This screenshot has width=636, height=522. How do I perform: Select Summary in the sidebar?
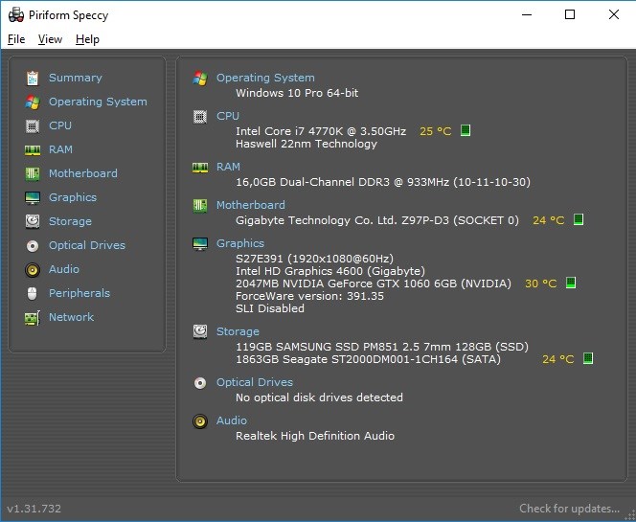click(x=76, y=78)
